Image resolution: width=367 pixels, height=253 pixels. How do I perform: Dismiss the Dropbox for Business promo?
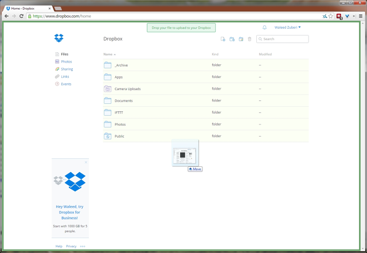click(x=86, y=162)
